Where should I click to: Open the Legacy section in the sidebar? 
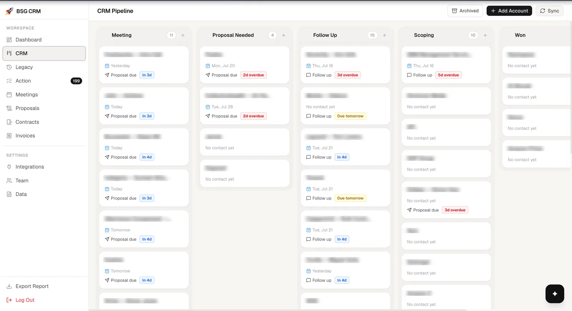click(x=44, y=67)
